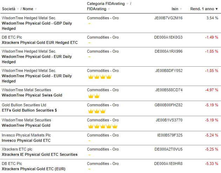Click four-crown rating for ISIN JE00B8DFY052
221x173 pixels.
[100, 77]
